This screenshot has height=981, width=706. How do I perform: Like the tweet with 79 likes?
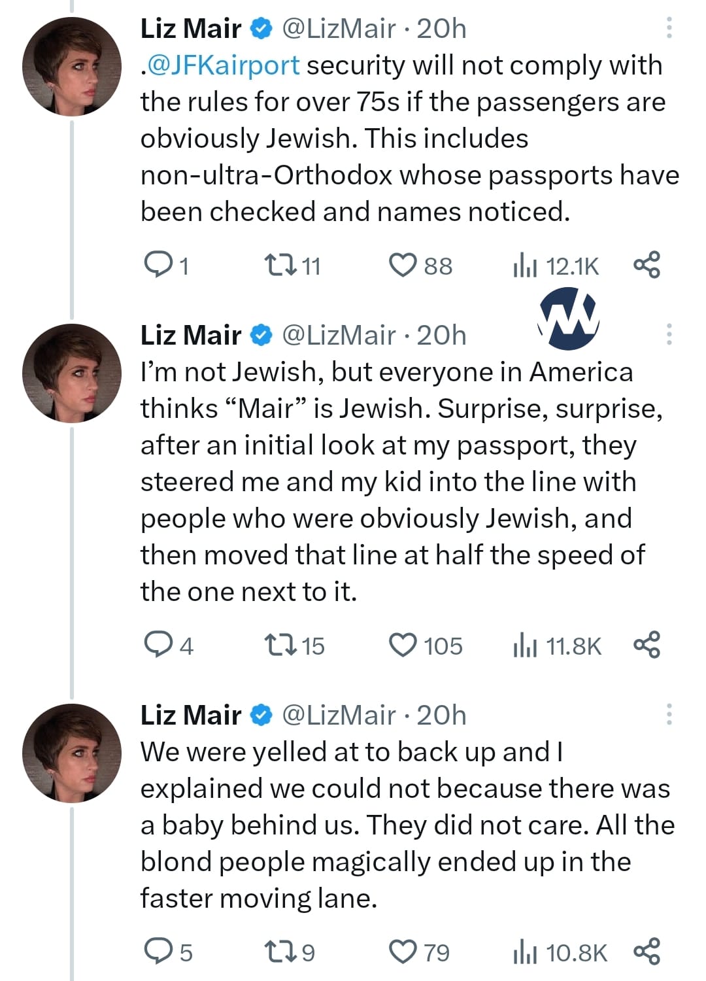click(402, 952)
